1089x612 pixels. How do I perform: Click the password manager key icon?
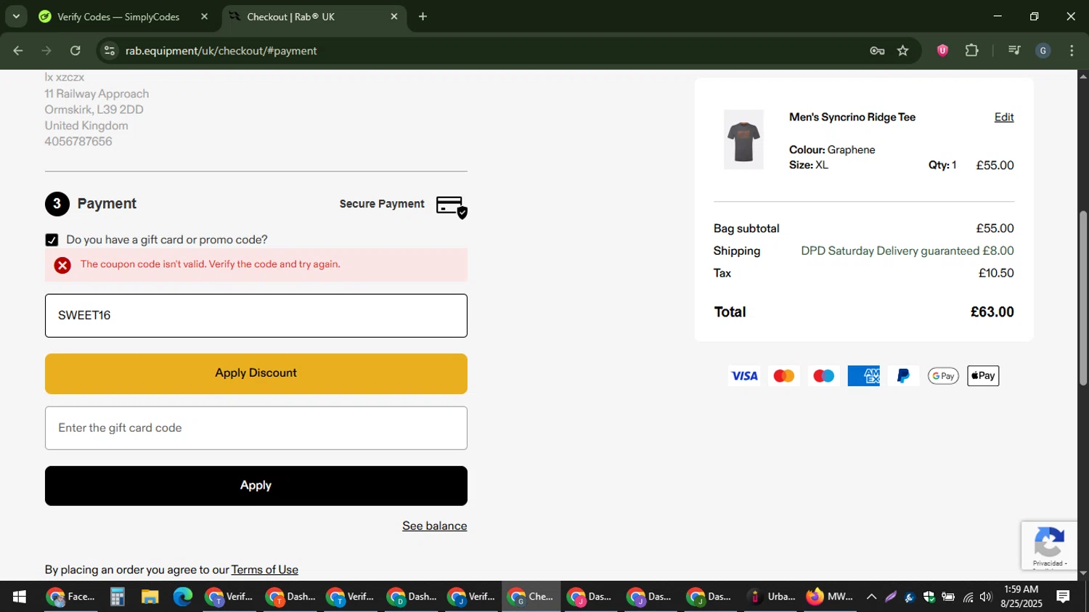[x=877, y=51]
